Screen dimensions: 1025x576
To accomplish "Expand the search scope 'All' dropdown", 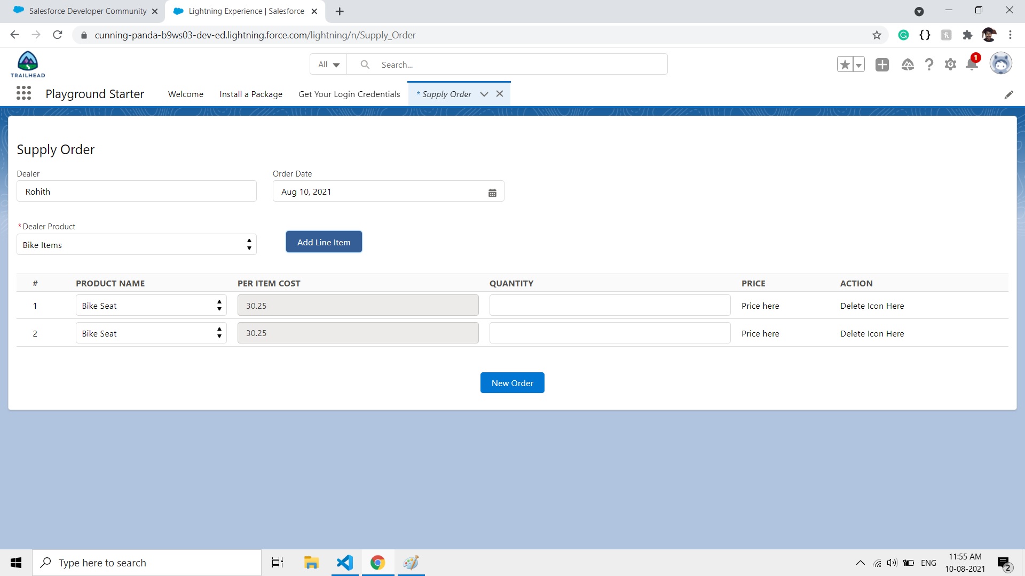I will 327,64.
